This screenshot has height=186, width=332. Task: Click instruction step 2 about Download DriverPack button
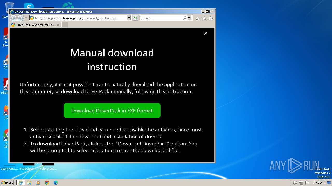114,147
